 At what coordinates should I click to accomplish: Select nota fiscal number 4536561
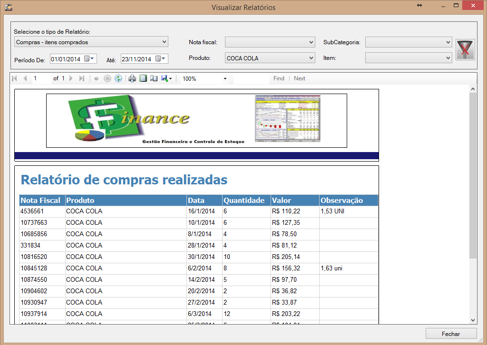point(32,211)
